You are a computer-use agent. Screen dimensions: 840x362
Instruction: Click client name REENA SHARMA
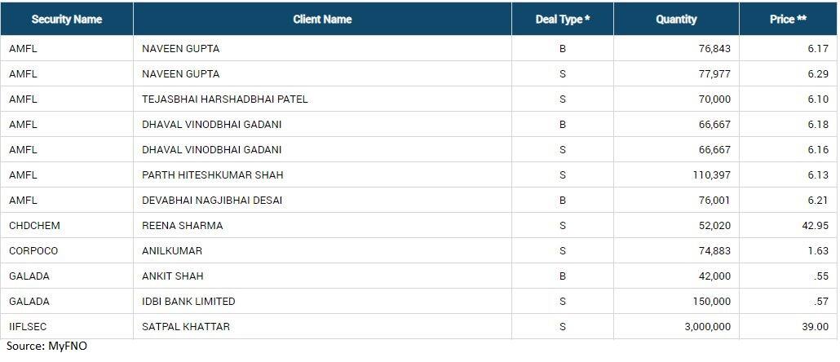point(182,226)
